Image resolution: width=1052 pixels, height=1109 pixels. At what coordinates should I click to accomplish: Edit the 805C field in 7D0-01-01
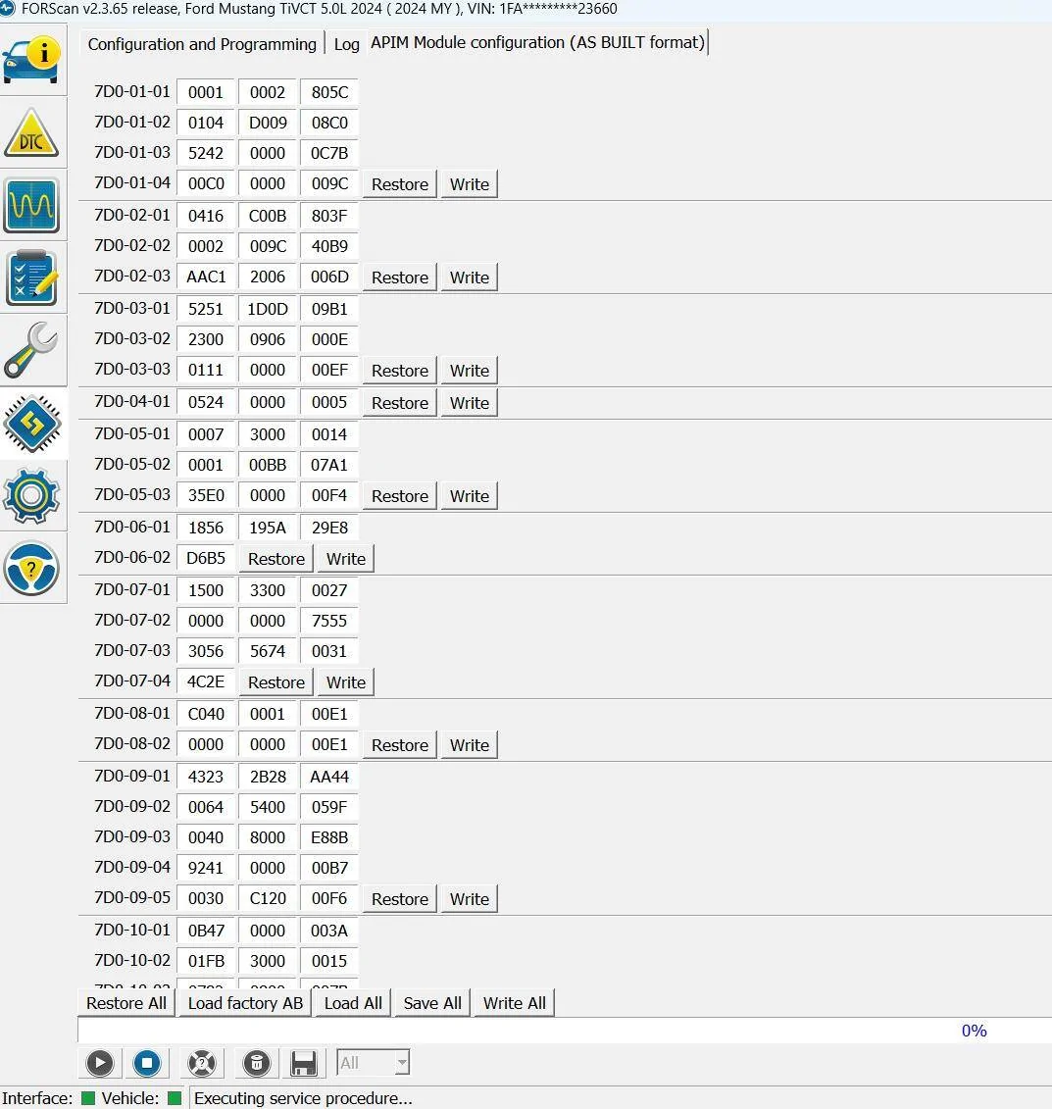329,92
